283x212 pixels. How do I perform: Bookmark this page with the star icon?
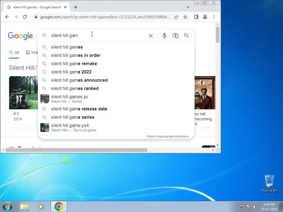point(185,17)
